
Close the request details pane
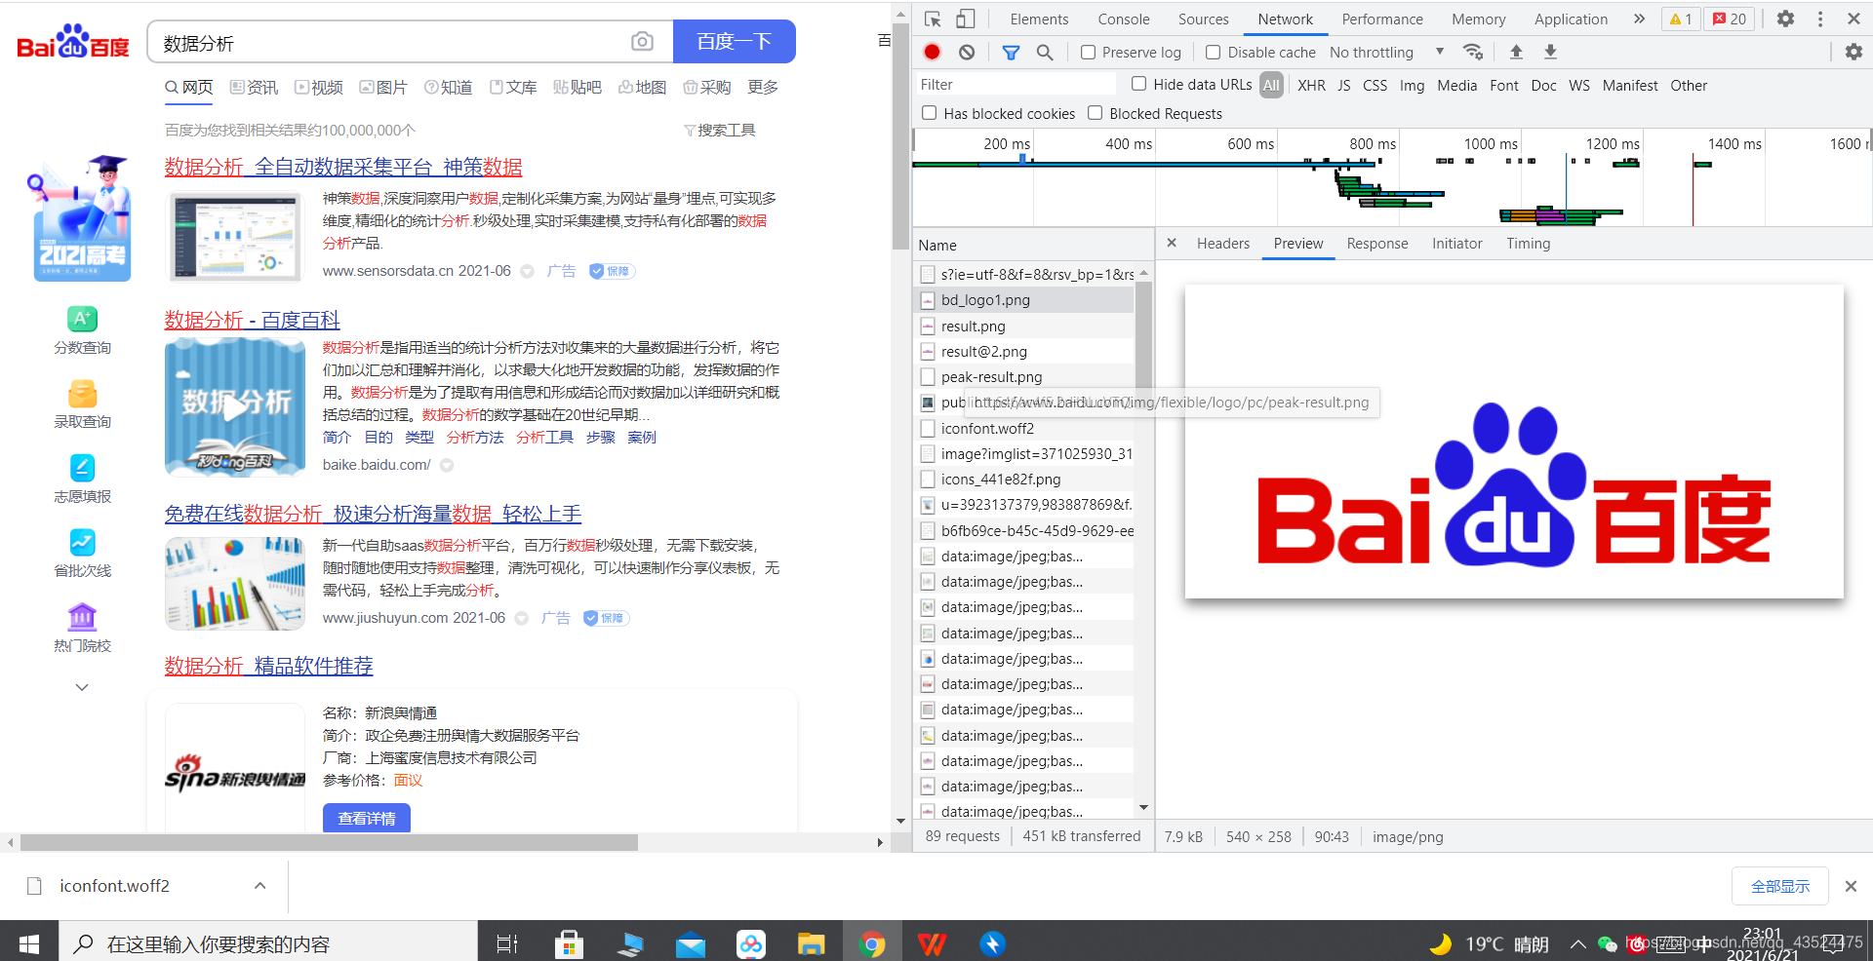(1172, 244)
